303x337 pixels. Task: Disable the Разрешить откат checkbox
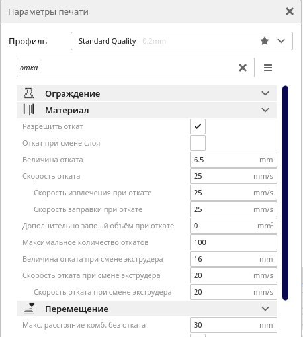[198, 126]
